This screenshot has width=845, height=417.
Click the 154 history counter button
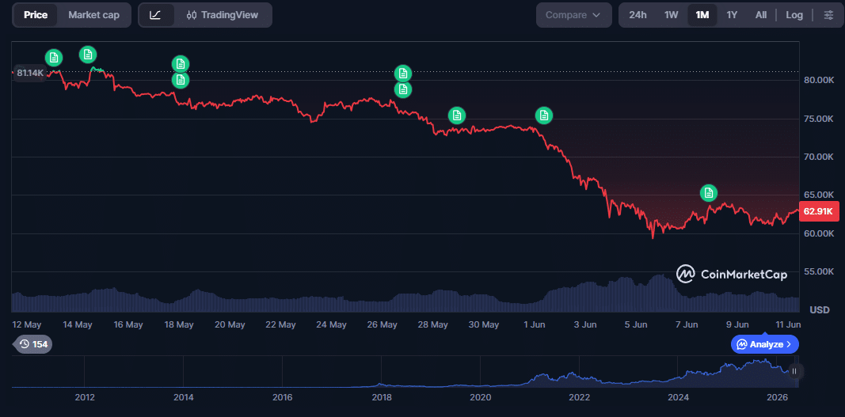pyautogui.click(x=33, y=344)
